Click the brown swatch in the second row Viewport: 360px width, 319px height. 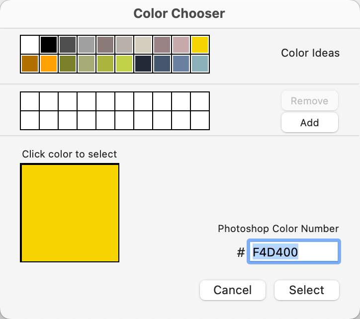[30, 64]
